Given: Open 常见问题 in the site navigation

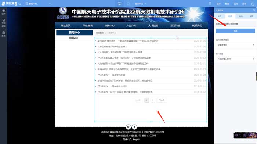Looking at the screenshot, I should 175,26.
